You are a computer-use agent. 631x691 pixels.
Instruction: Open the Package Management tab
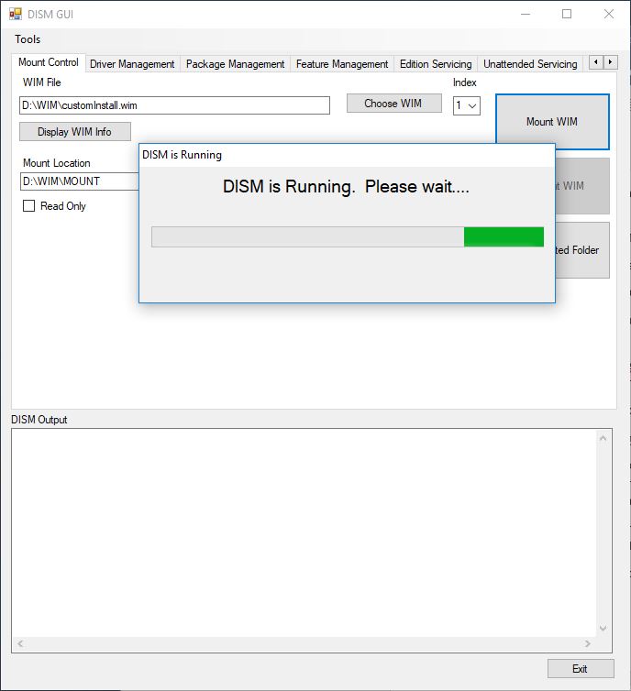click(235, 64)
